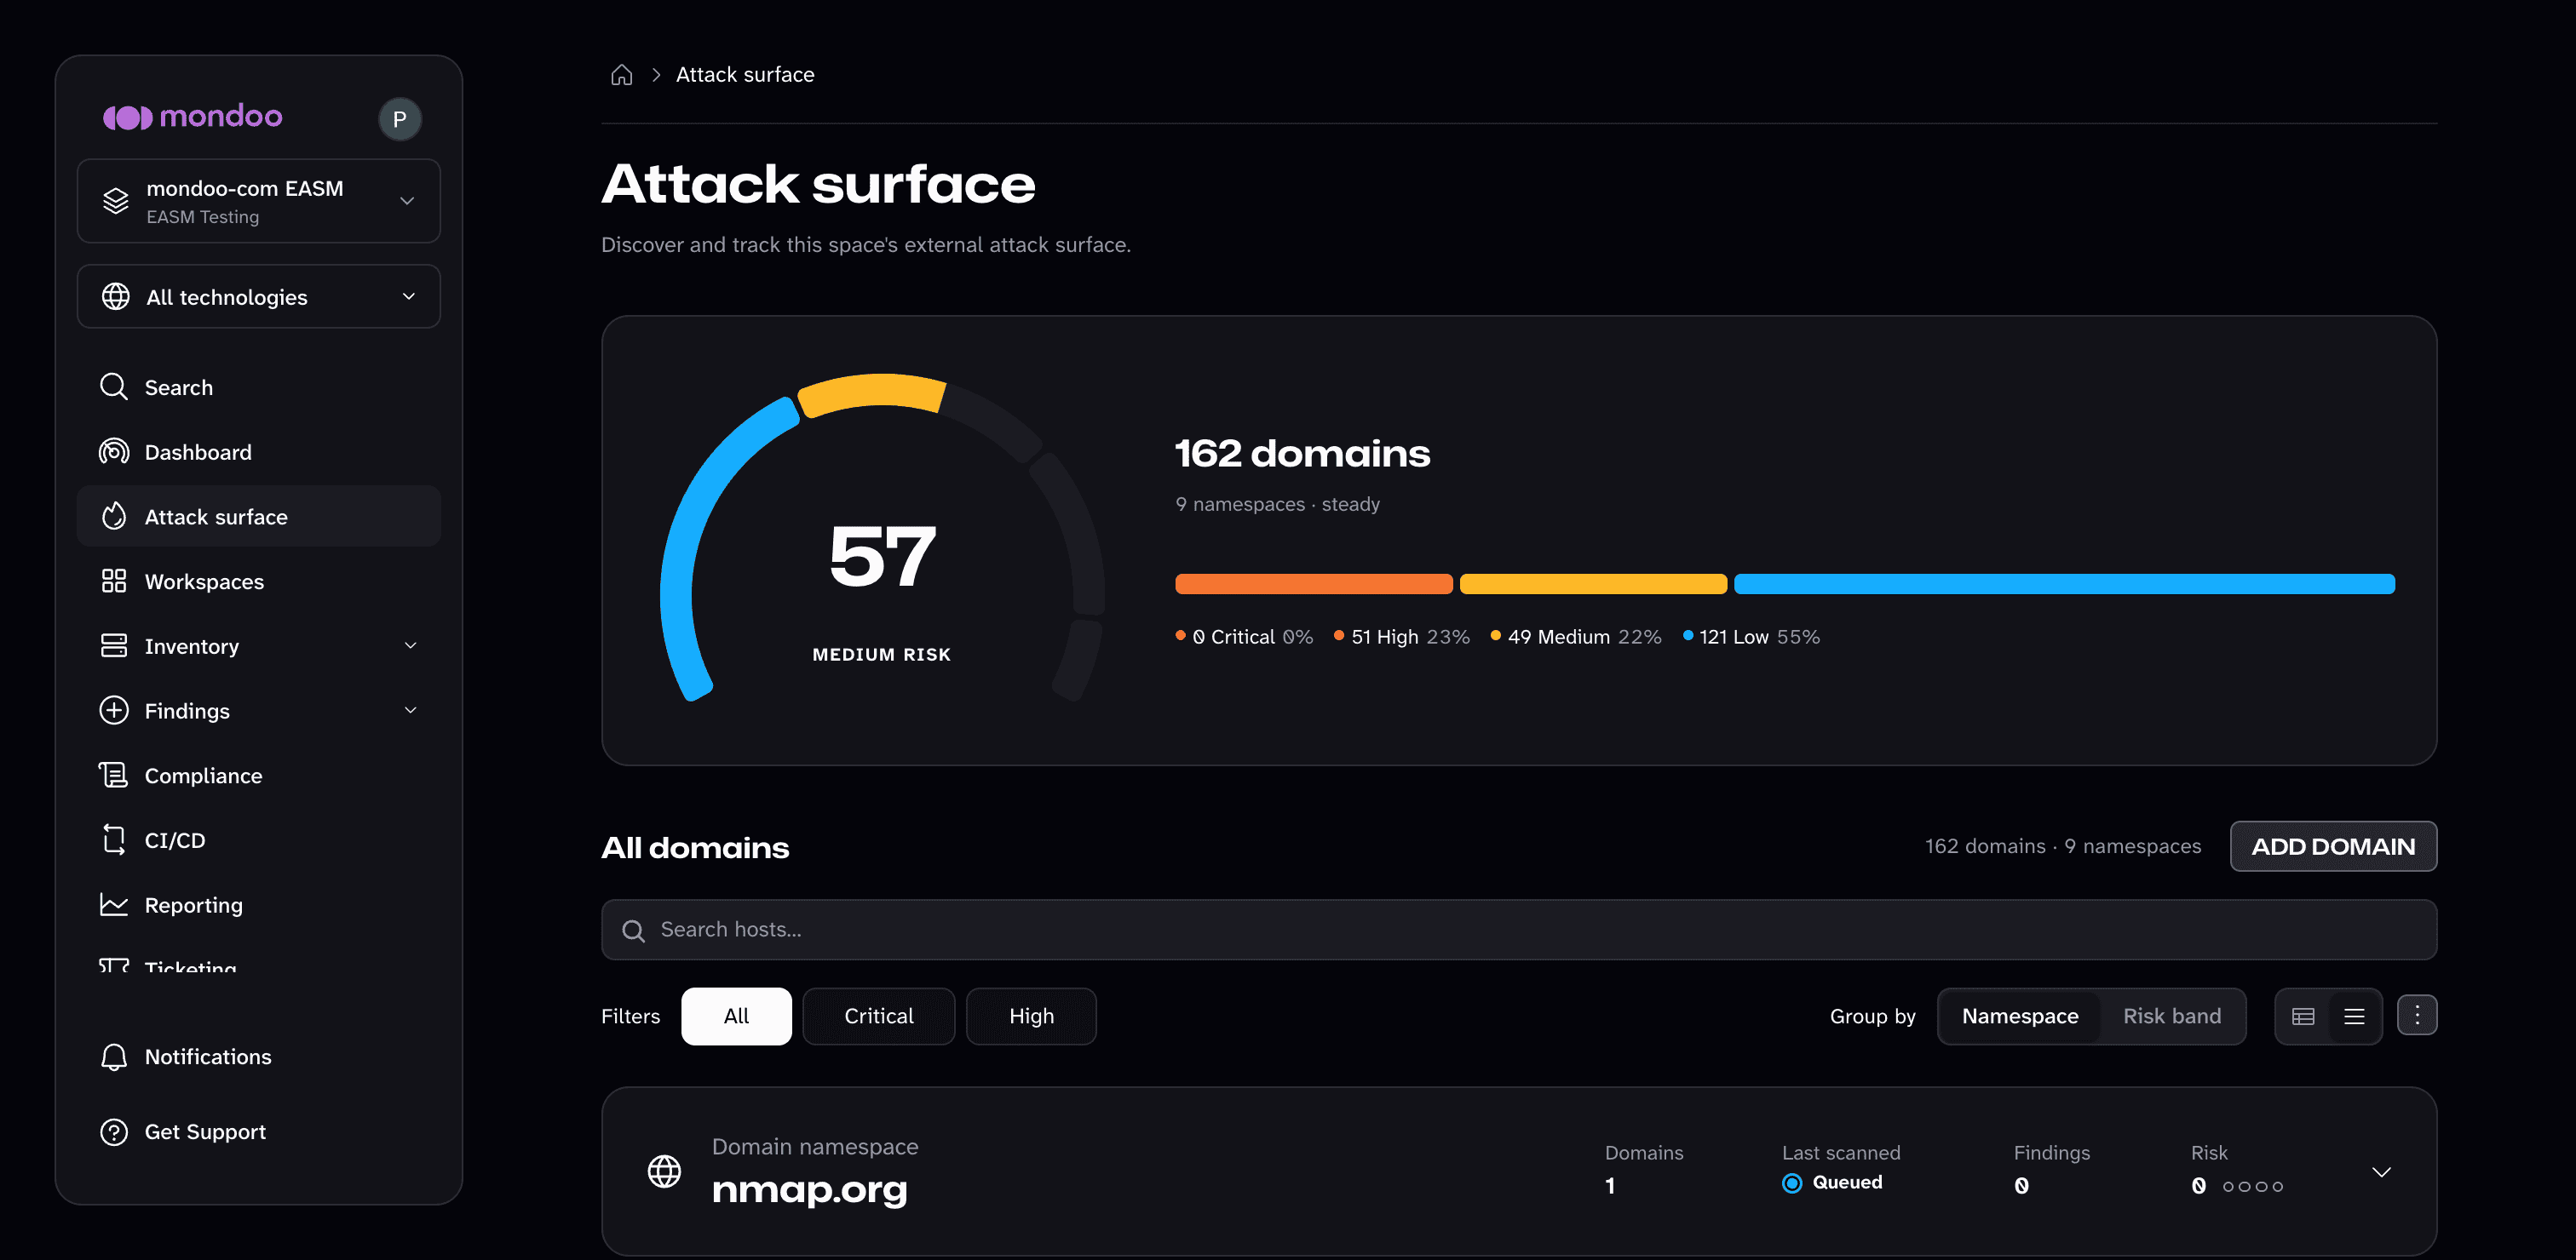Open the All technologies dropdown
This screenshot has width=2576, height=1260.
click(258, 297)
